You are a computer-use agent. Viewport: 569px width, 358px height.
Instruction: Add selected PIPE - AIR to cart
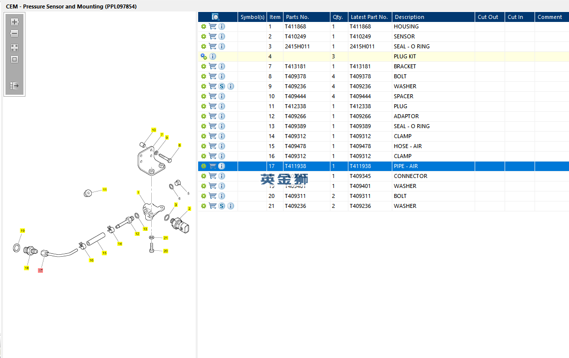[x=213, y=166]
